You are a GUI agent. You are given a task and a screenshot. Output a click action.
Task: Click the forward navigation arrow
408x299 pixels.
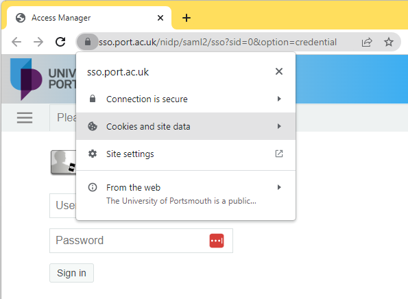click(38, 42)
